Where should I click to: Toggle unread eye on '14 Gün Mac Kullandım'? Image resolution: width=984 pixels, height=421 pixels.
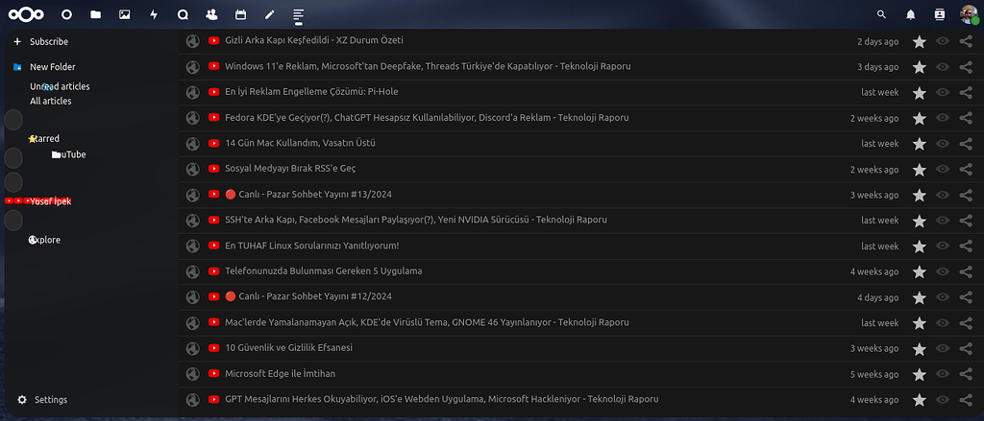(x=943, y=144)
